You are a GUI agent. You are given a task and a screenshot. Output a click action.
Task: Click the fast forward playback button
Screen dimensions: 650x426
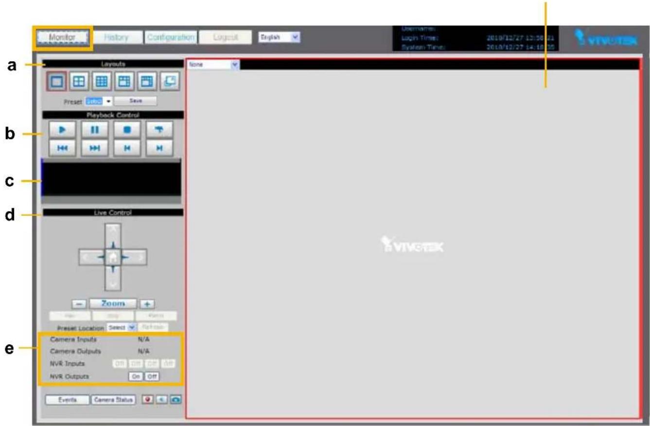[x=94, y=148]
